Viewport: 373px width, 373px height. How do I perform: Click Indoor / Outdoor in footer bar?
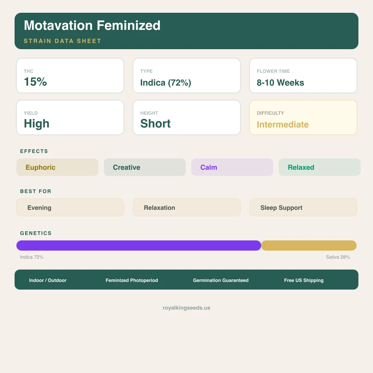(x=48, y=280)
